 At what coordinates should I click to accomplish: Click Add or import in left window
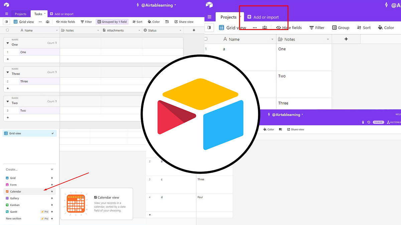point(62,14)
